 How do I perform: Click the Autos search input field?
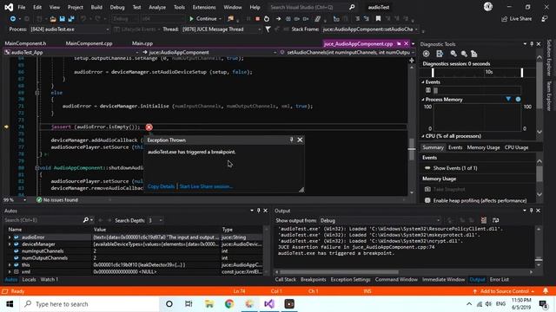[43, 220]
